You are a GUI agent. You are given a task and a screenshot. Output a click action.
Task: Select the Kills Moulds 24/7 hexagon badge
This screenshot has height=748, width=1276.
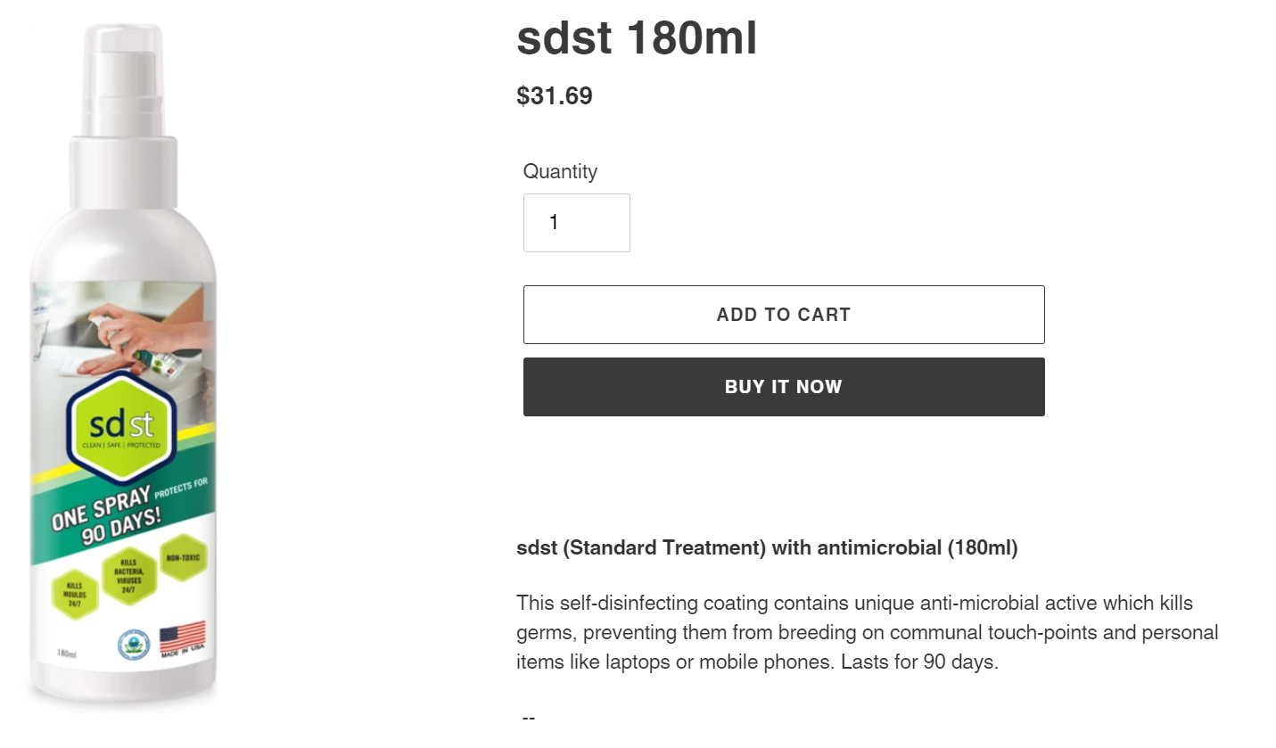click(x=76, y=595)
